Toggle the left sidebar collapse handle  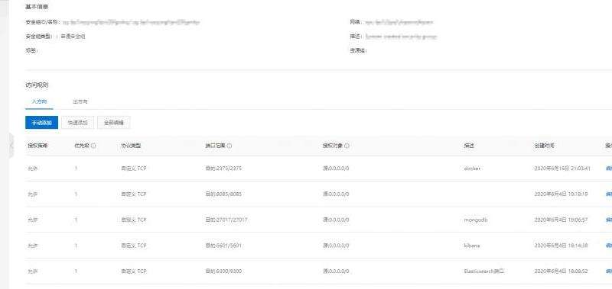point(11,146)
